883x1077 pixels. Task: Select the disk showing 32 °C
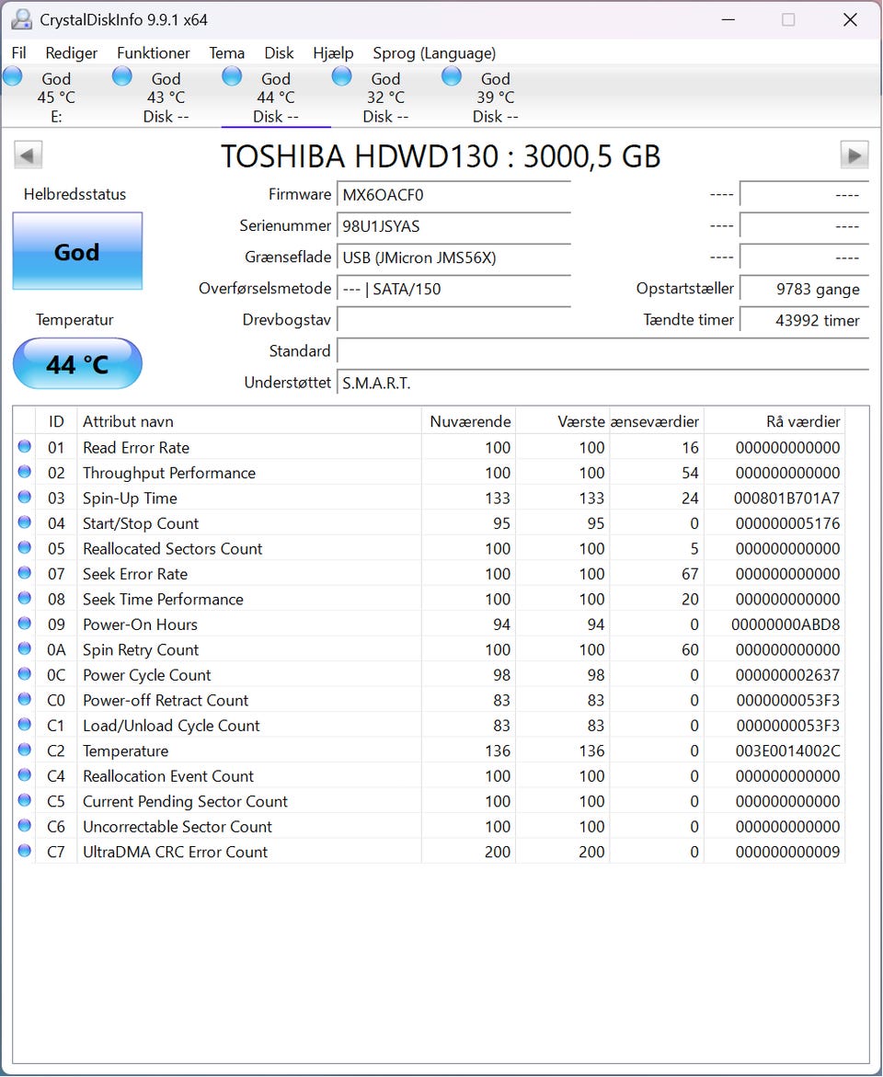point(385,97)
